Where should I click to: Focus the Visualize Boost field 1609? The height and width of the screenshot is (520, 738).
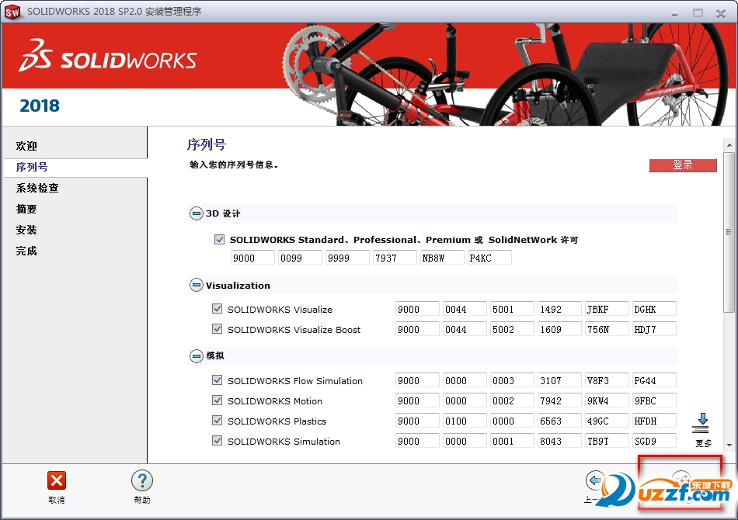click(x=559, y=329)
